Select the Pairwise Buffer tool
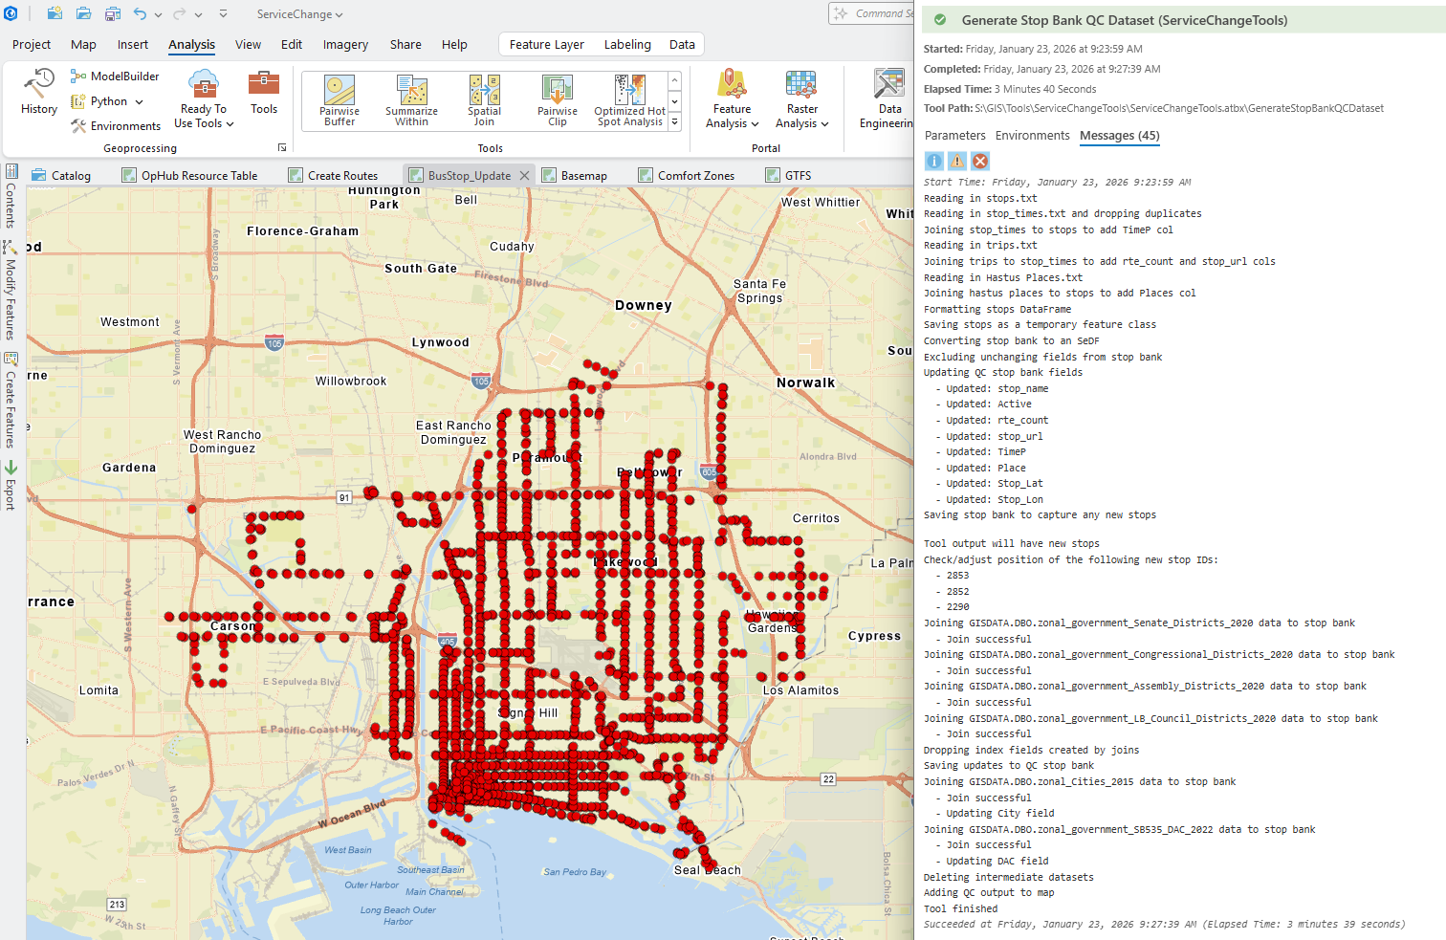The width and height of the screenshot is (1446, 940). pos(340,100)
